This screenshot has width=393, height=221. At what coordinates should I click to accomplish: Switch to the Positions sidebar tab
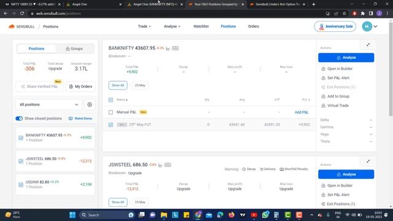click(36, 48)
